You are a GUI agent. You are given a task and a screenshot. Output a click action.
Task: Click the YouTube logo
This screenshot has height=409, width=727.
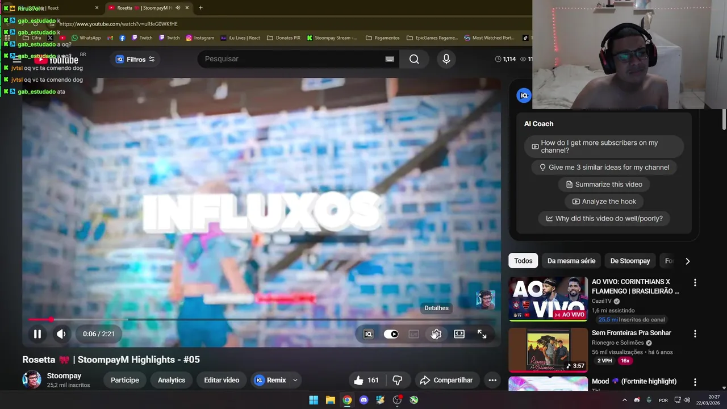(56, 60)
